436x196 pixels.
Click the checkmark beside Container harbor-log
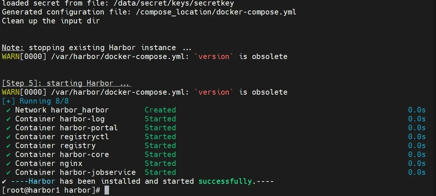8,119
